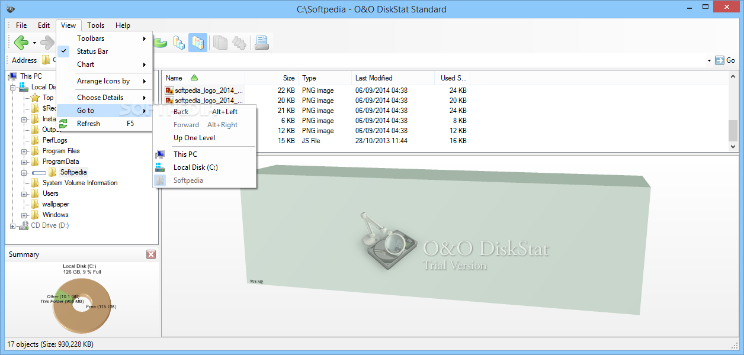Click the file list scroll down arrow

pyautogui.click(x=733, y=146)
